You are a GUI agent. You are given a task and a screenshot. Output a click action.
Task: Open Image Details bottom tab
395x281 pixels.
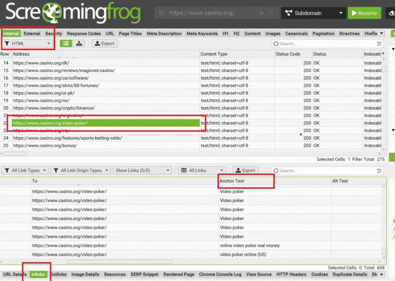pos(85,274)
